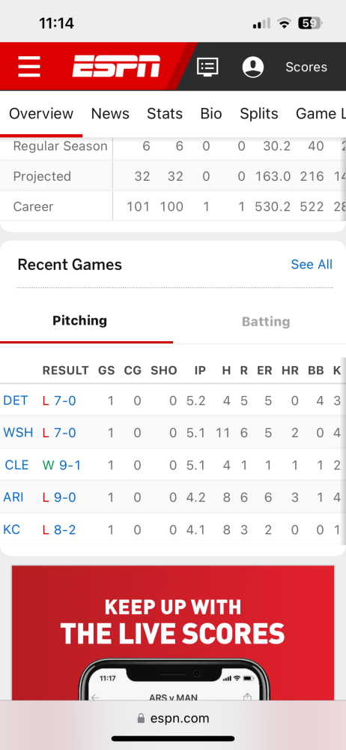Switch to the Stats tab
The height and width of the screenshot is (750, 346).
pos(165,113)
